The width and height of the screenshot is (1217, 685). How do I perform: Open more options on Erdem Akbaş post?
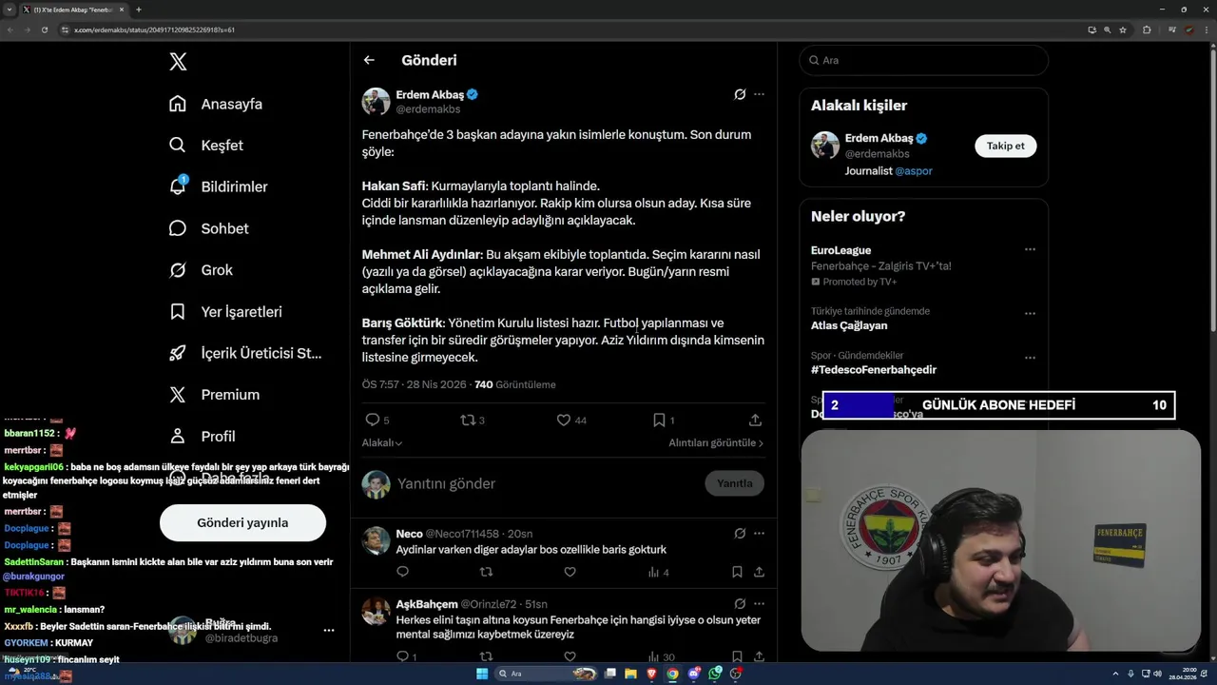(x=759, y=94)
